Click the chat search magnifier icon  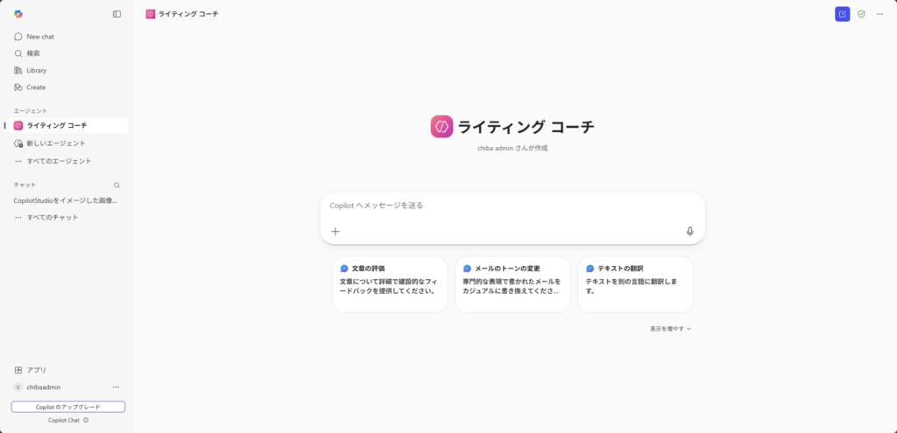point(117,185)
